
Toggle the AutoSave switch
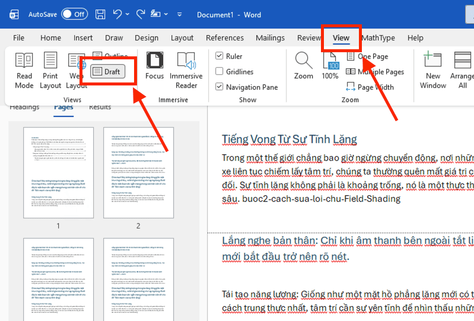click(74, 14)
